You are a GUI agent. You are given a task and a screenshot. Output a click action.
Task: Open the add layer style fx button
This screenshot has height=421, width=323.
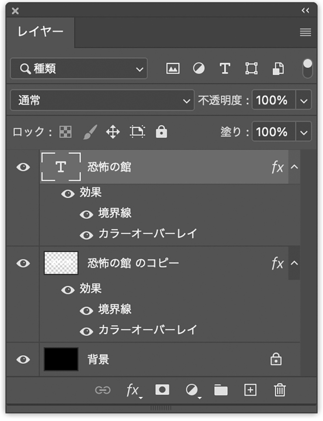pos(133,390)
